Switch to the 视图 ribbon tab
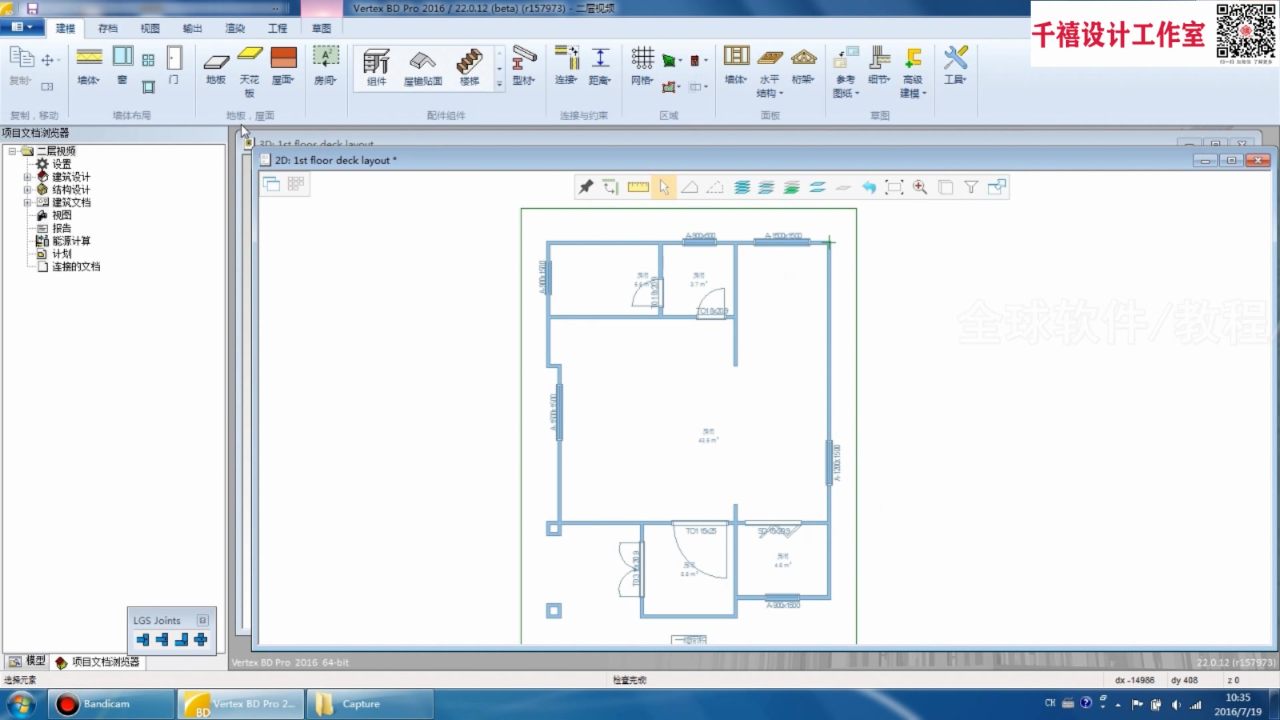This screenshot has width=1280, height=720. pos(150,28)
